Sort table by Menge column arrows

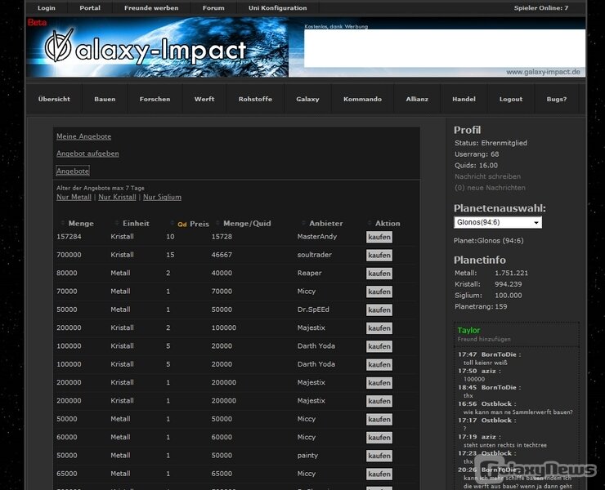pos(62,223)
